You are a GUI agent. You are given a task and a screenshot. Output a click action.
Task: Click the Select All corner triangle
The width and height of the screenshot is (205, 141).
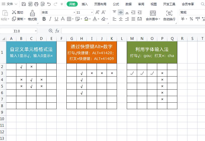[x=4, y=39]
